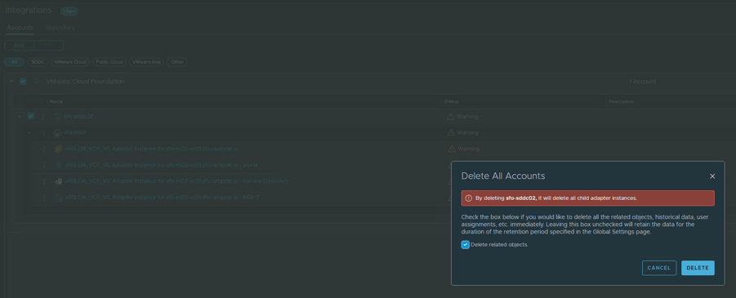Filter accounts by Public Cloud
The image size is (736, 298).
pos(109,62)
